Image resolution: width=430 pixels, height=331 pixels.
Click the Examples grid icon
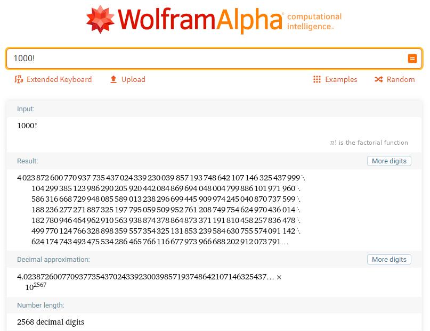click(x=317, y=79)
